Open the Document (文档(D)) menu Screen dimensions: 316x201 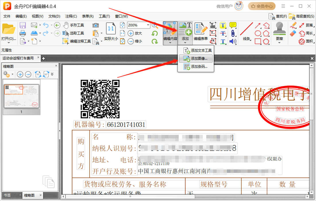(x=54, y=16)
